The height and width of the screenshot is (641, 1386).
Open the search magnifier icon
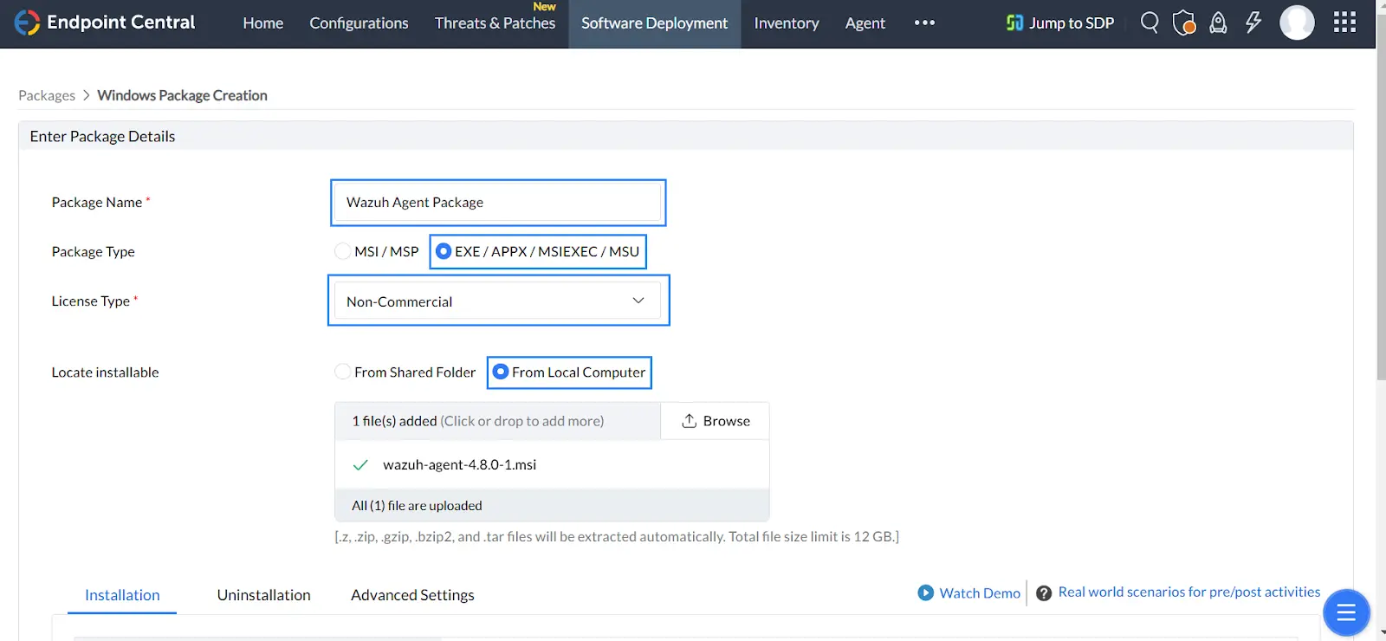pyautogui.click(x=1150, y=23)
